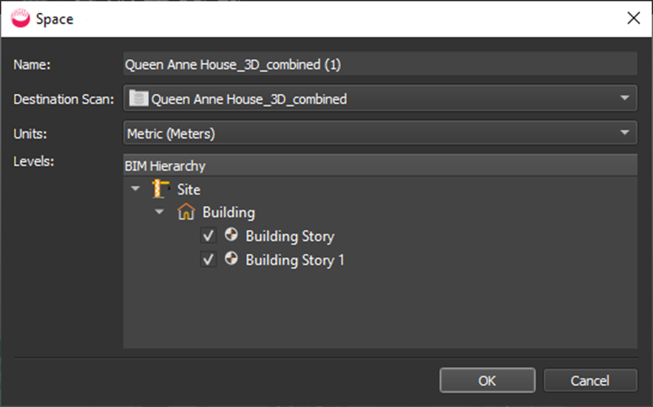Click into the Name text field

click(x=380, y=65)
